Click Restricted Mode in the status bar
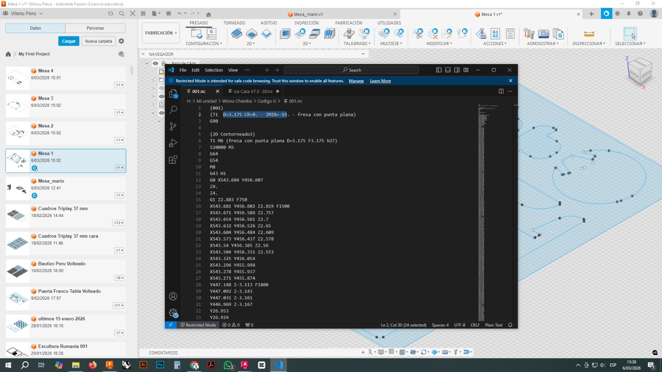The width and height of the screenshot is (662, 372). pos(198,325)
